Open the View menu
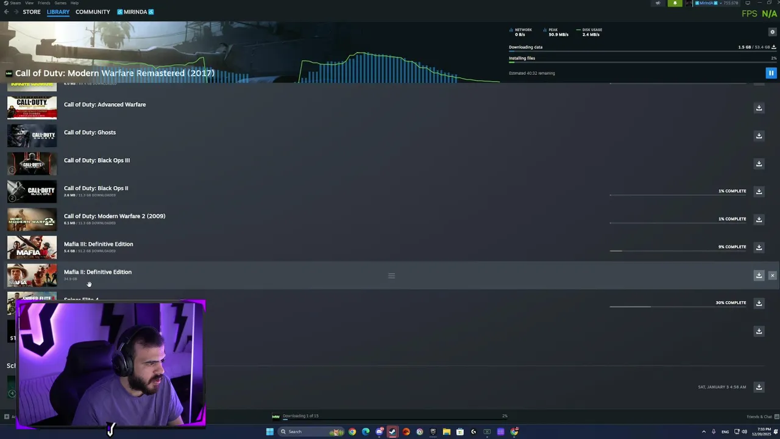Image resolution: width=780 pixels, height=439 pixels. point(29,3)
